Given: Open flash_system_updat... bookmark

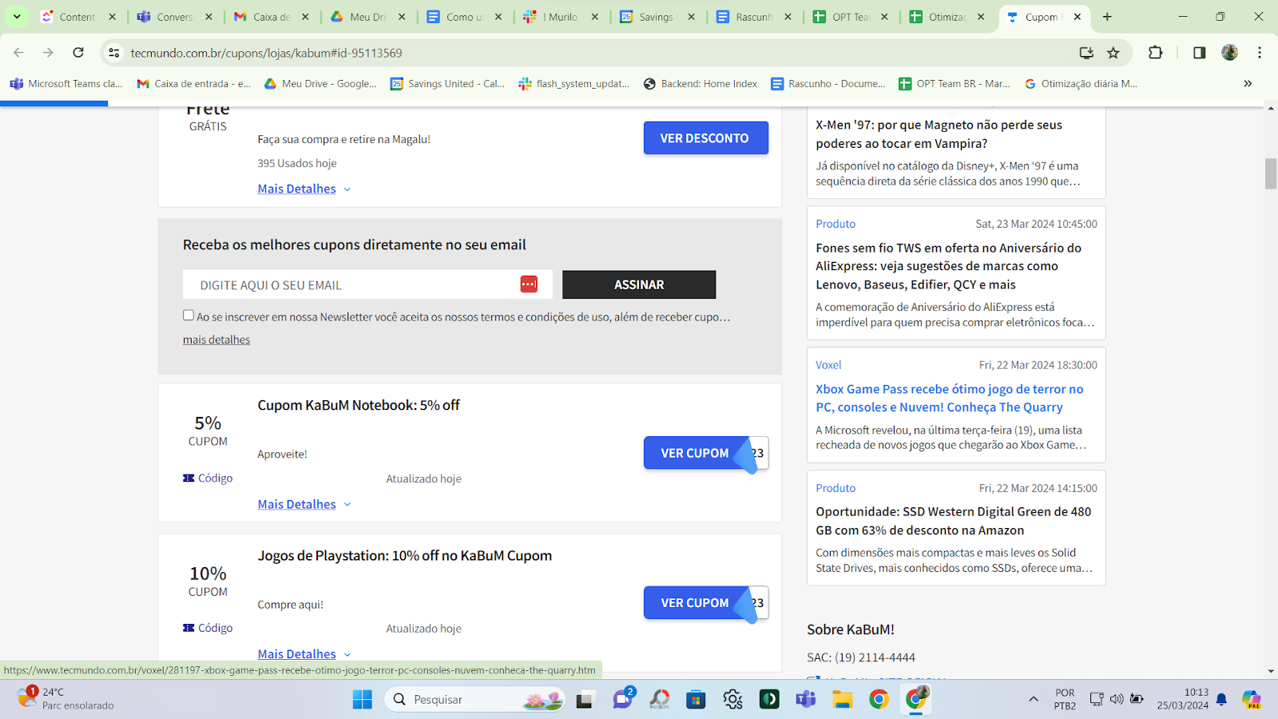Looking at the screenshot, I should 574,83.
